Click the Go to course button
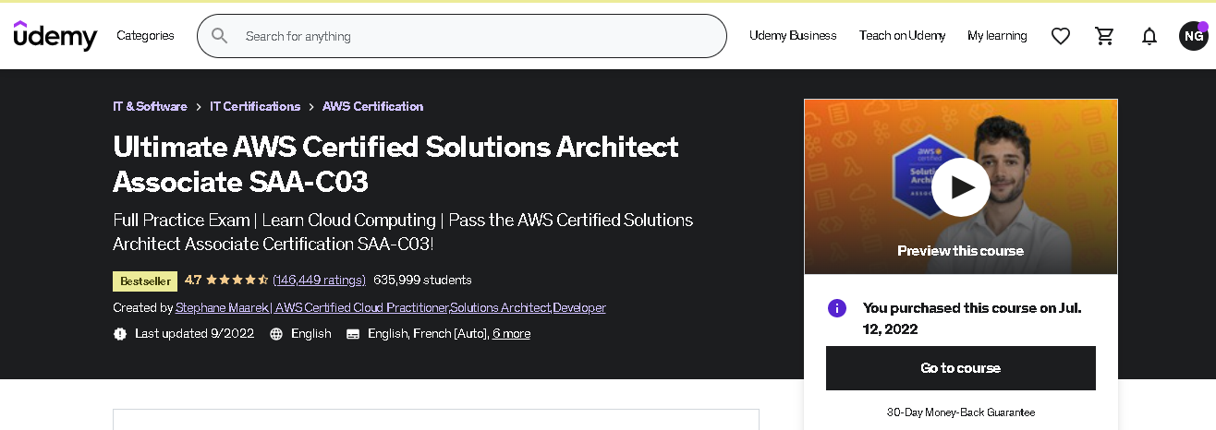Viewport: 1216px width, 430px height. coord(960,368)
